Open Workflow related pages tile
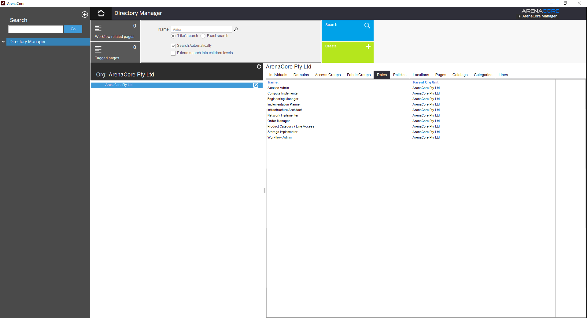This screenshot has width=587, height=318. [x=115, y=31]
